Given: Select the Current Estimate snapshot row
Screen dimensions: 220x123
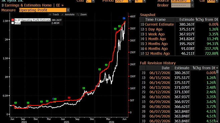Looking at the screenshot, I should tap(179, 24).
